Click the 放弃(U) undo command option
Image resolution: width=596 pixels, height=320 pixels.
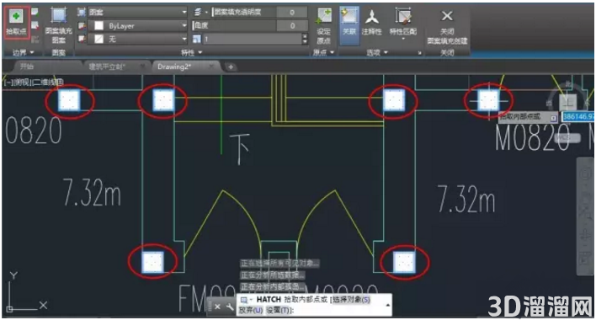point(251,310)
